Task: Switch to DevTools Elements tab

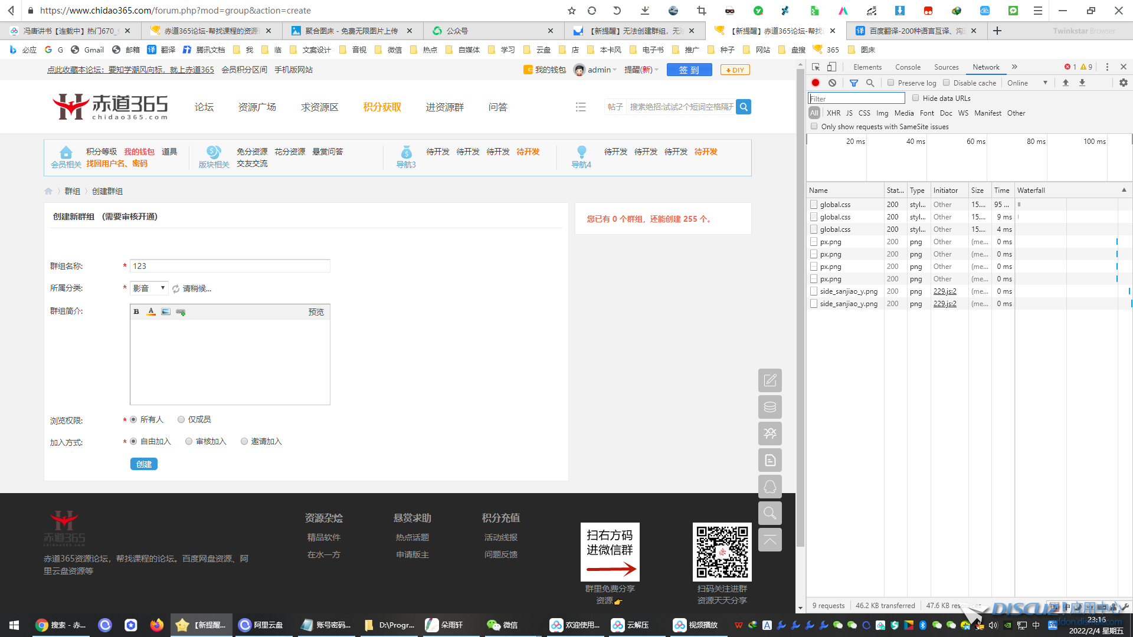Action: pos(867,67)
